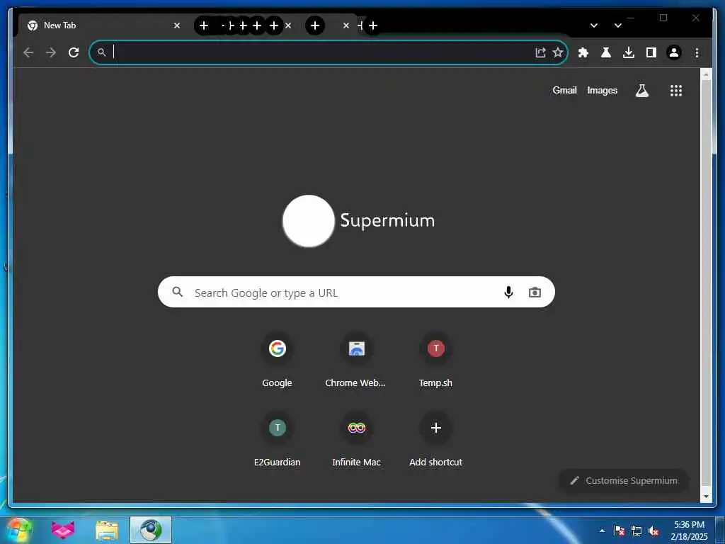
Task: Click the Supermium logo circle
Action: [309, 221]
